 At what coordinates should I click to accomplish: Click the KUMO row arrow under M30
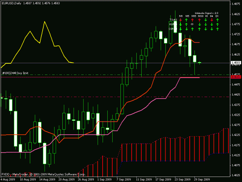point(199,24)
